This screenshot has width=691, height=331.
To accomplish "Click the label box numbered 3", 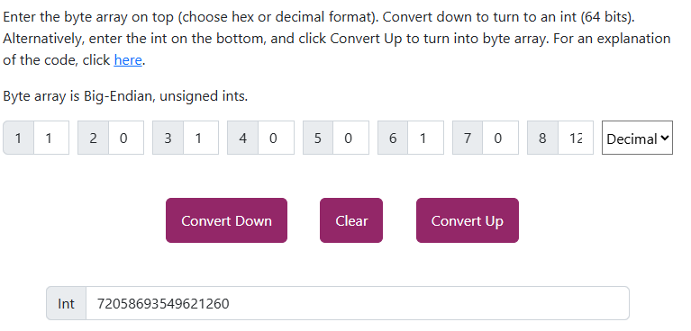I will tap(168, 138).
